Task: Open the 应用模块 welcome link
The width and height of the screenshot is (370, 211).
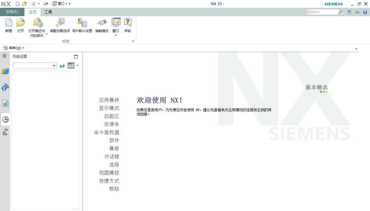Action: point(109,100)
